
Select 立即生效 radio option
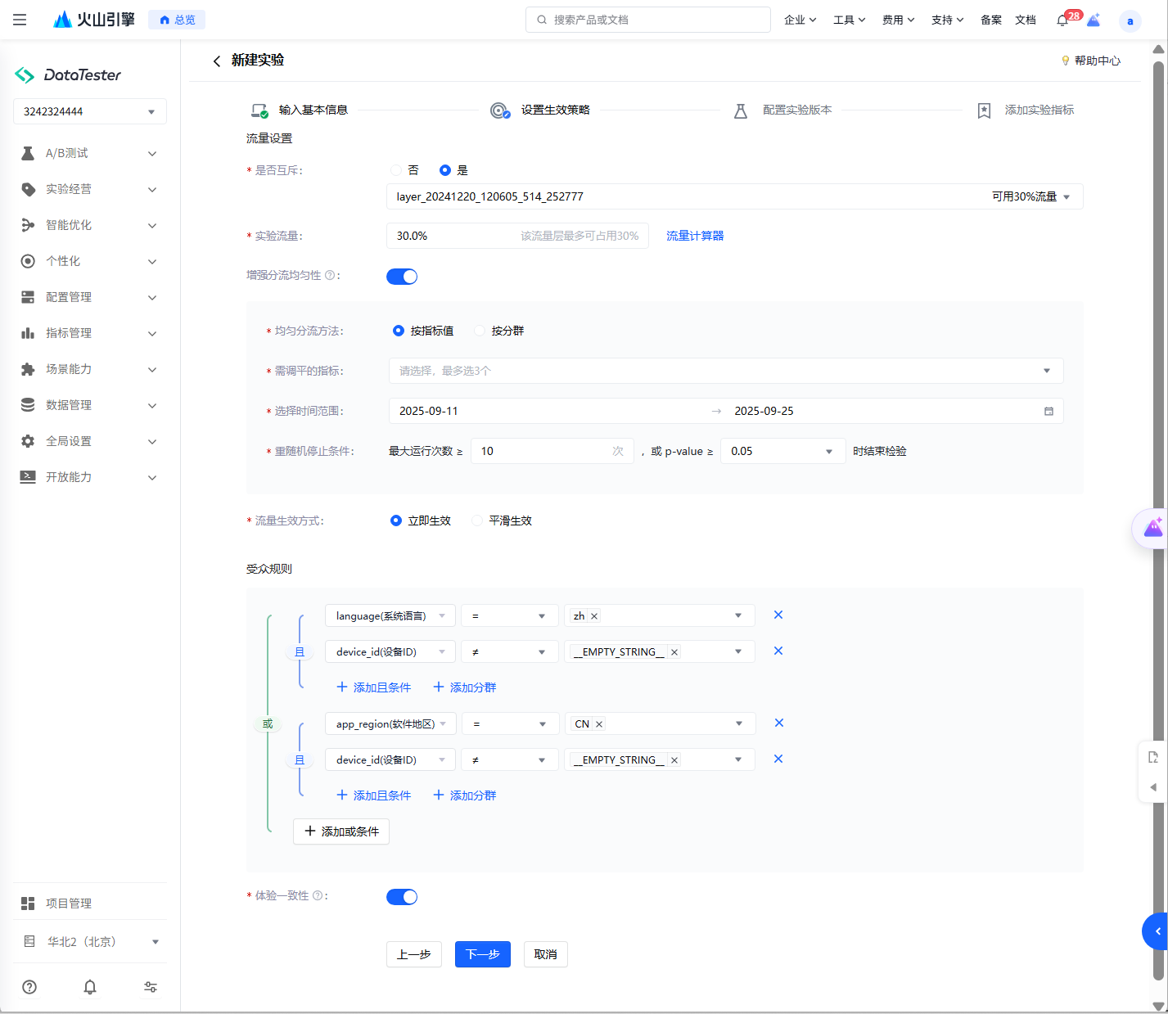(396, 521)
